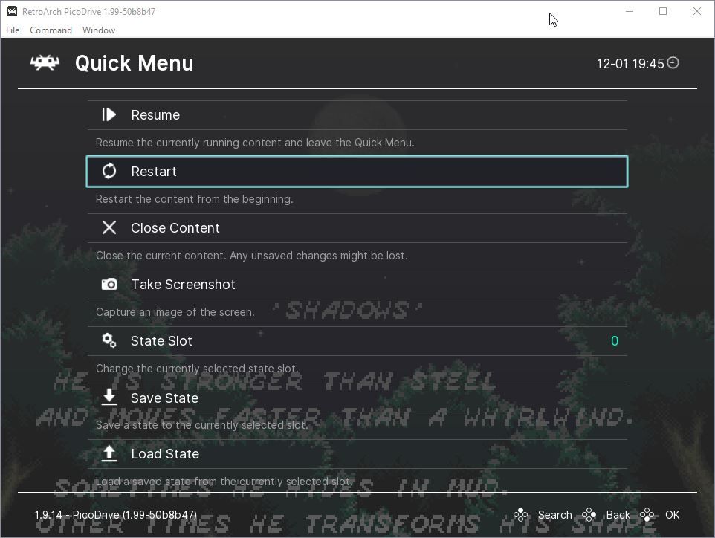The image size is (715, 538).
Task: Click the Load State upload icon
Action: pos(109,453)
